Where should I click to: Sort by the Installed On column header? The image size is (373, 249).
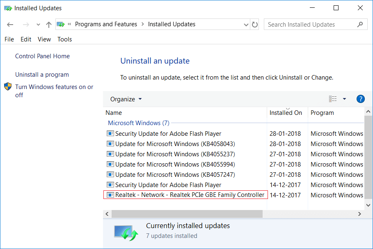pyautogui.click(x=286, y=113)
